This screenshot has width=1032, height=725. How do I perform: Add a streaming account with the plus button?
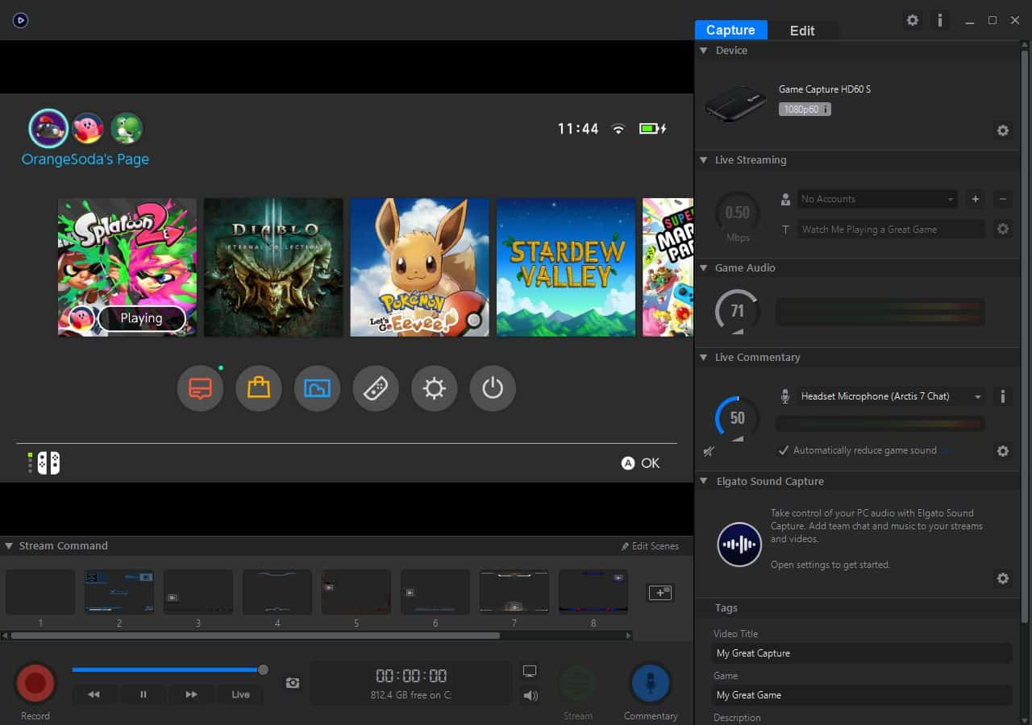pyautogui.click(x=975, y=199)
